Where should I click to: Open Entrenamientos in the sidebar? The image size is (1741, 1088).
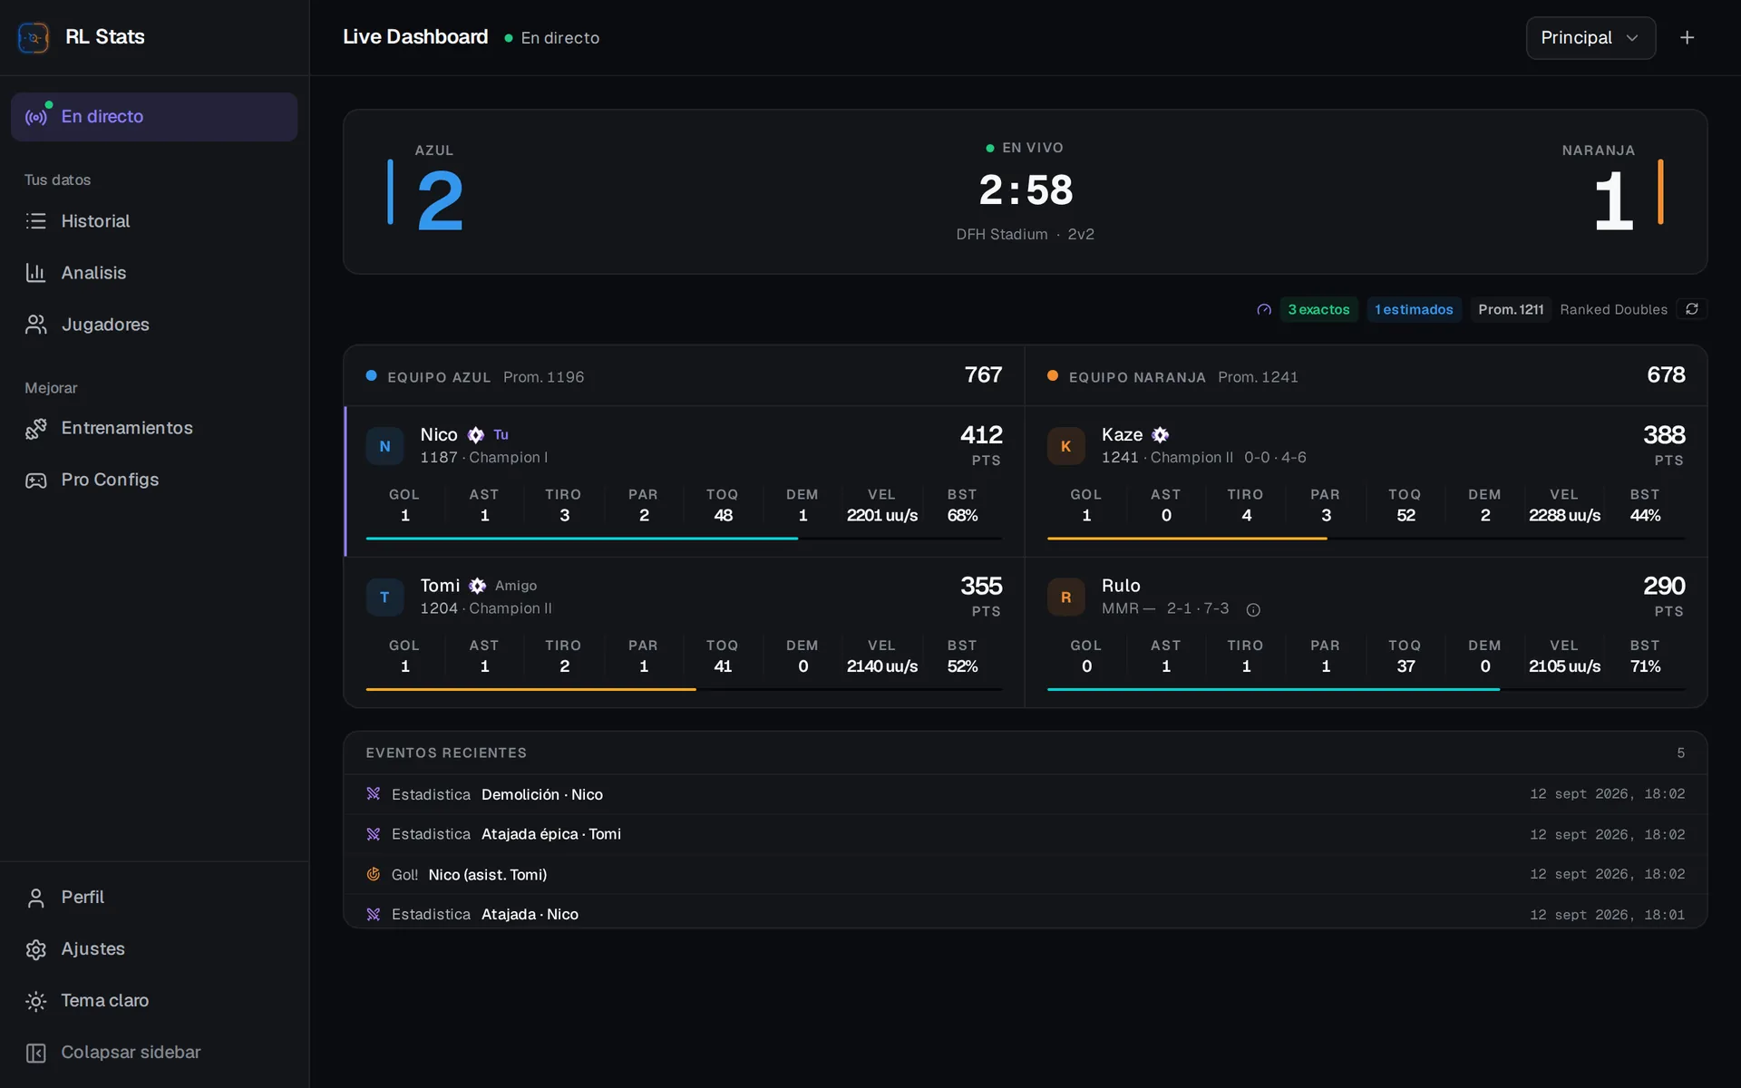tap(154, 428)
